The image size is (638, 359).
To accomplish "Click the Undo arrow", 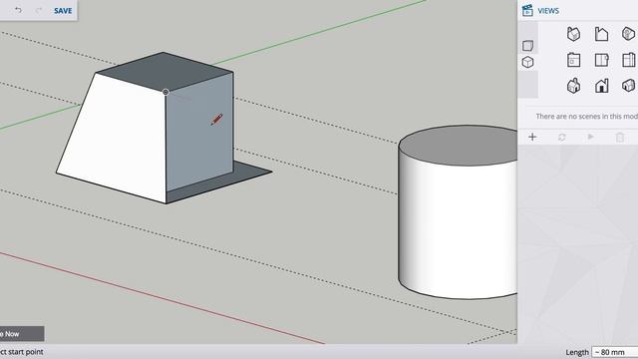I will coord(18,10).
